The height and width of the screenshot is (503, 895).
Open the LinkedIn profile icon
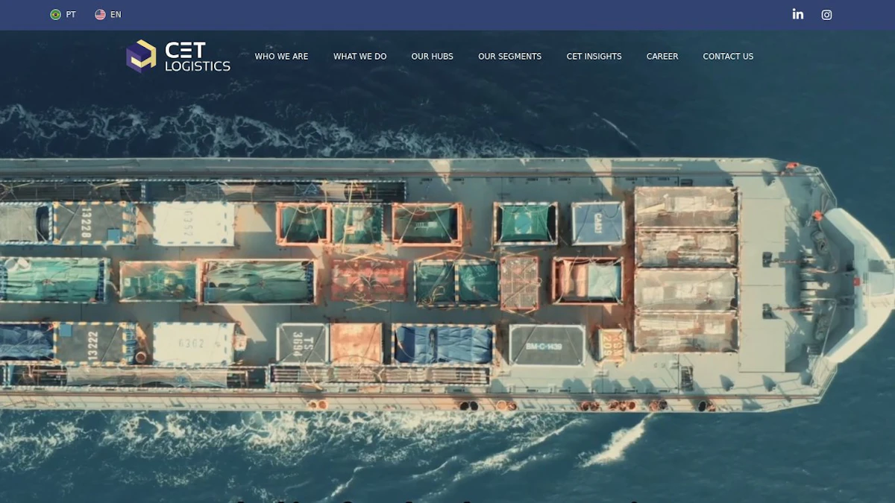coord(798,14)
